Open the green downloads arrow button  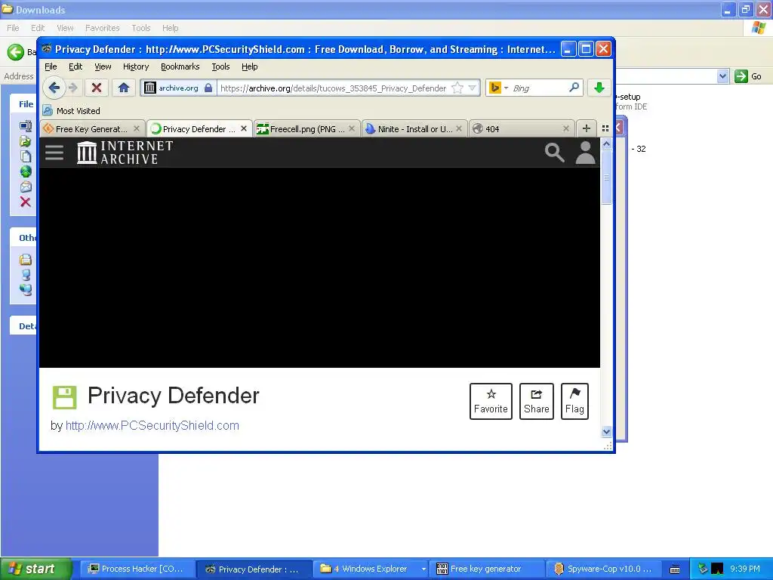coord(599,88)
